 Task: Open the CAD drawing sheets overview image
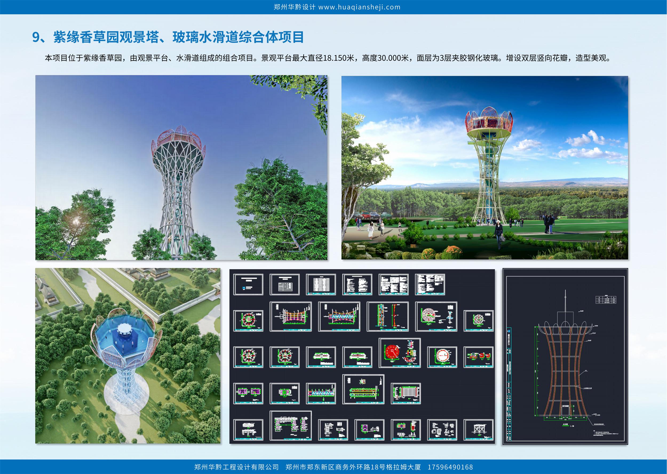[362, 356]
